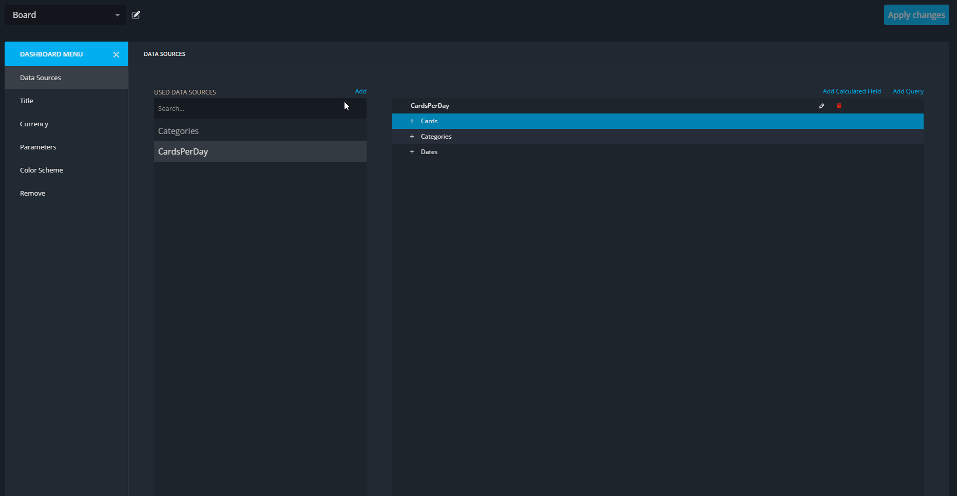Select CardsPerDay in used data sources list
This screenshot has height=496, width=957.
260,151
